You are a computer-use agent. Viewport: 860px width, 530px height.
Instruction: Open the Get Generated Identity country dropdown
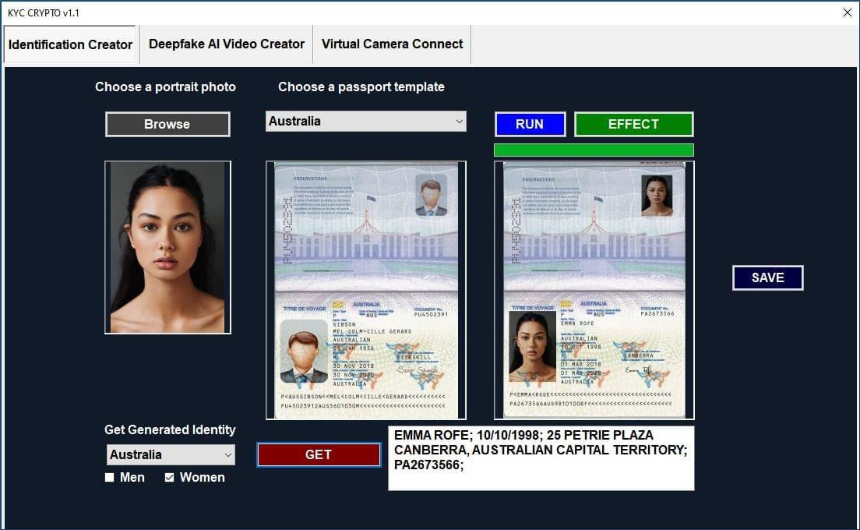(x=171, y=455)
